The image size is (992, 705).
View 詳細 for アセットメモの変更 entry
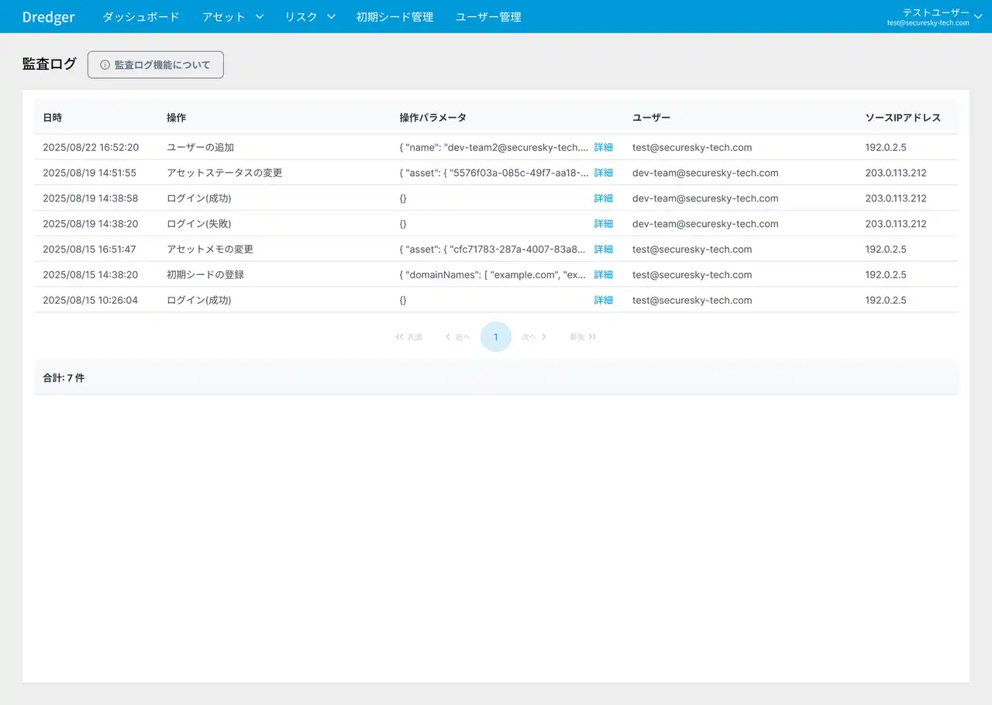point(603,249)
